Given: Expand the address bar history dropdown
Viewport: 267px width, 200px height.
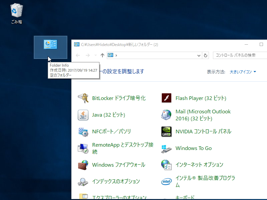Looking at the screenshot, I should click(199, 55).
